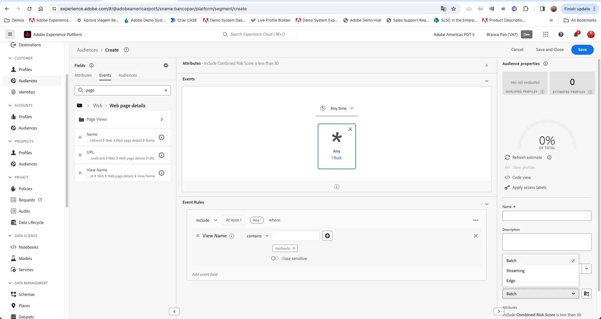The width and height of the screenshot is (601, 319).
Task: Open the Any time dropdown
Action: pyautogui.click(x=337, y=108)
